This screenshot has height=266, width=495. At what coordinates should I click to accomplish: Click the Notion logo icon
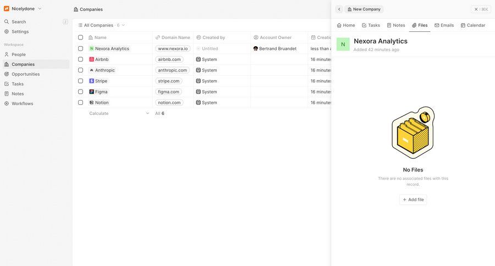(x=91, y=103)
